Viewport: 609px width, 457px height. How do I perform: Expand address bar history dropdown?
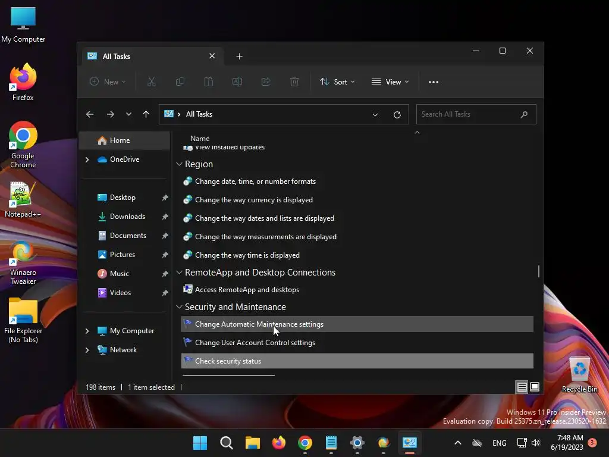click(x=375, y=115)
